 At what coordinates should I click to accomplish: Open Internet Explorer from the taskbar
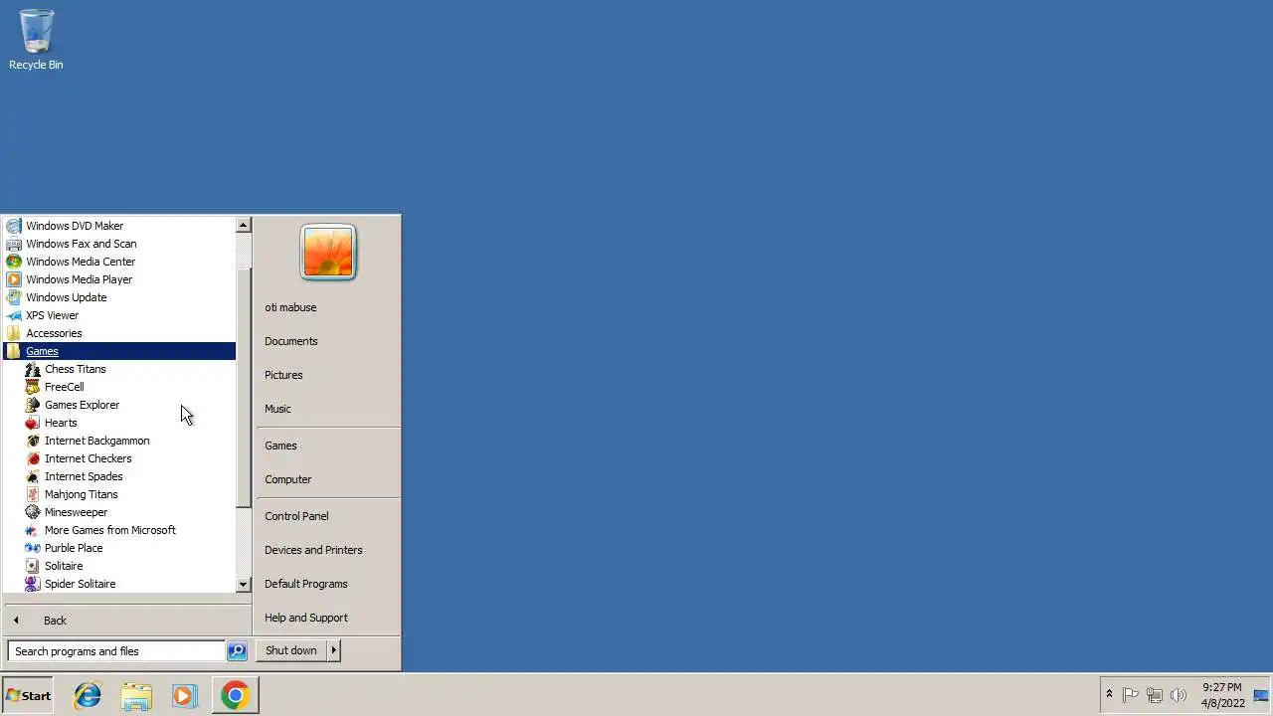click(88, 695)
